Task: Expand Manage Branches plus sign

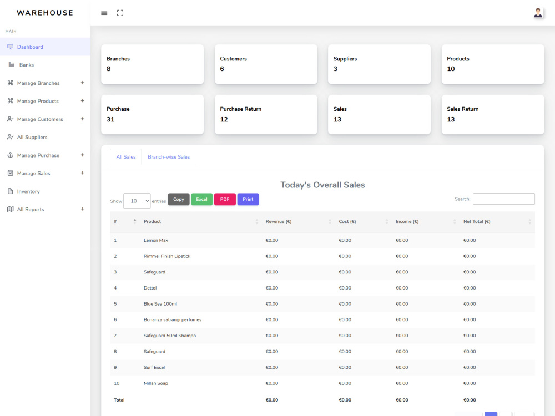Action: [x=83, y=83]
